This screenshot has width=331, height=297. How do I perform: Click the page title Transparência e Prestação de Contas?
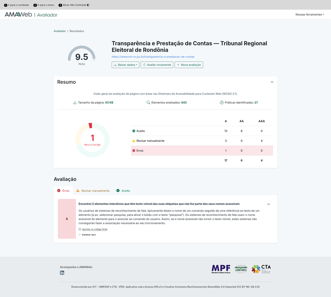tap(189, 47)
